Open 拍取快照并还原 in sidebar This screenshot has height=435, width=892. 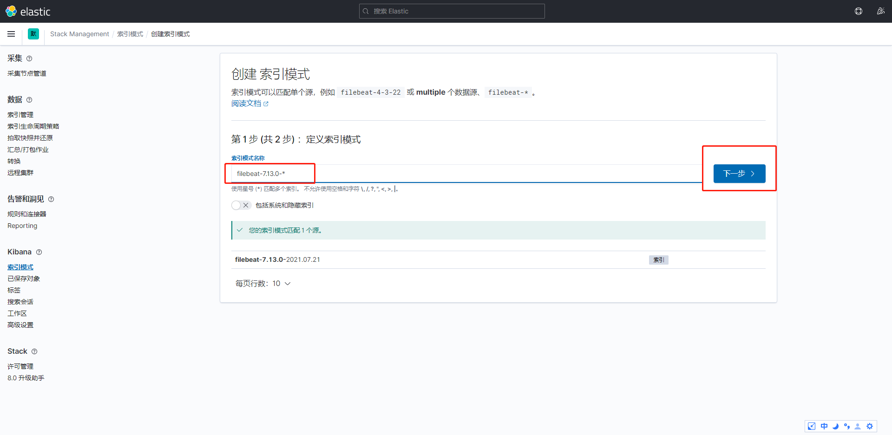tap(30, 138)
